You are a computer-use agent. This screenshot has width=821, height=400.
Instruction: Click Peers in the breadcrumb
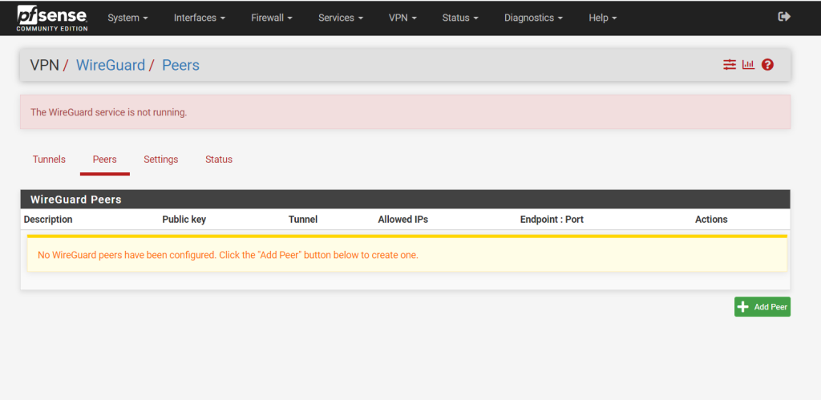(x=180, y=66)
